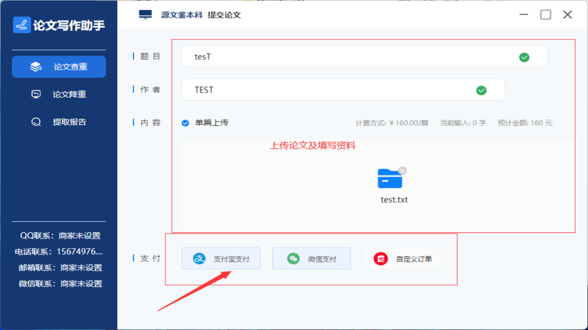Click the magnifier icon beside 提取报告
588x330 pixels.
click(x=36, y=121)
